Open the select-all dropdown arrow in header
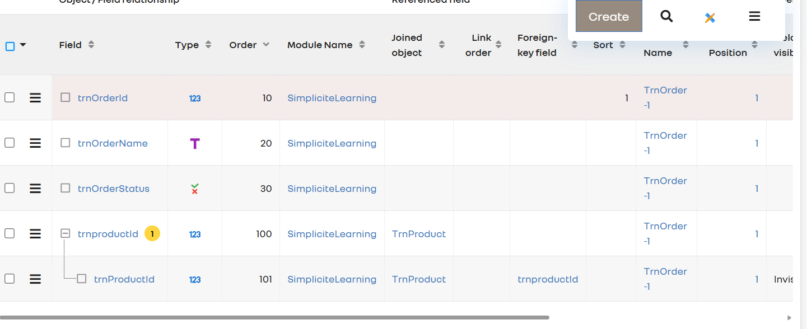Image resolution: width=807 pixels, height=329 pixels. tap(23, 45)
